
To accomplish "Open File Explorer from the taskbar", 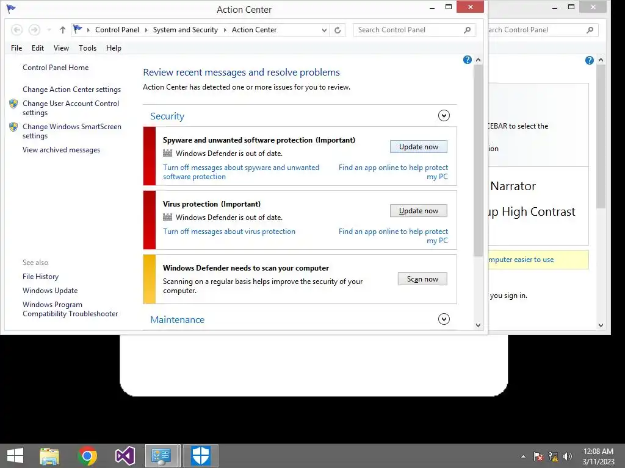I will coord(50,456).
